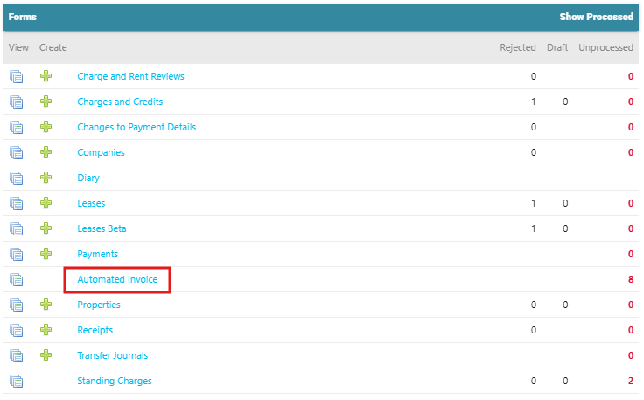Open the view icon for Leases row
Image resolution: width=644 pixels, height=400 pixels.
tap(17, 204)
